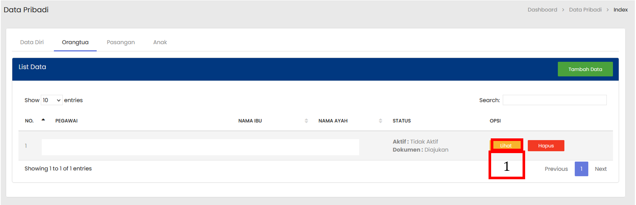
Task: Switch to the Data Diri tab
Action: [x=32, y=42]
